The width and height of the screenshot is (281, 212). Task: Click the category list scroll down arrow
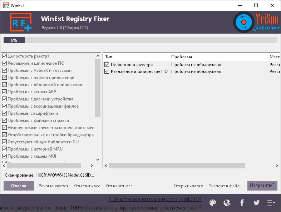(98, 160)
